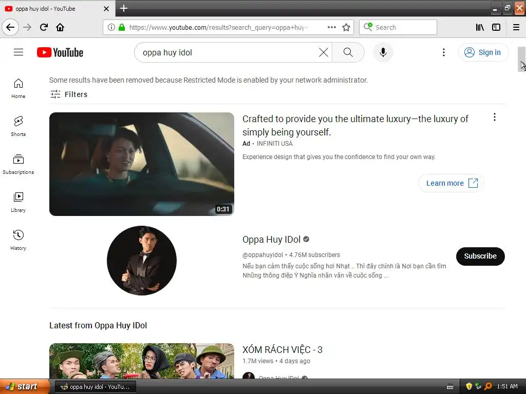Subscribe to Oppa Huy IDol
Image resolution: width=526 pixels, height=394 pixels.
[480, 257]
